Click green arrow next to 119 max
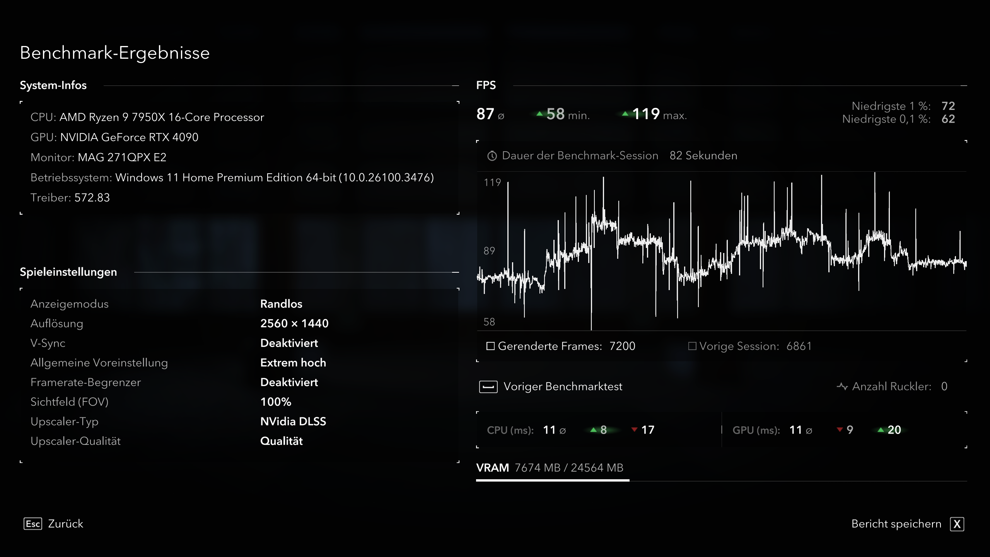Screen dimensions: 990x557 (625, 114)
